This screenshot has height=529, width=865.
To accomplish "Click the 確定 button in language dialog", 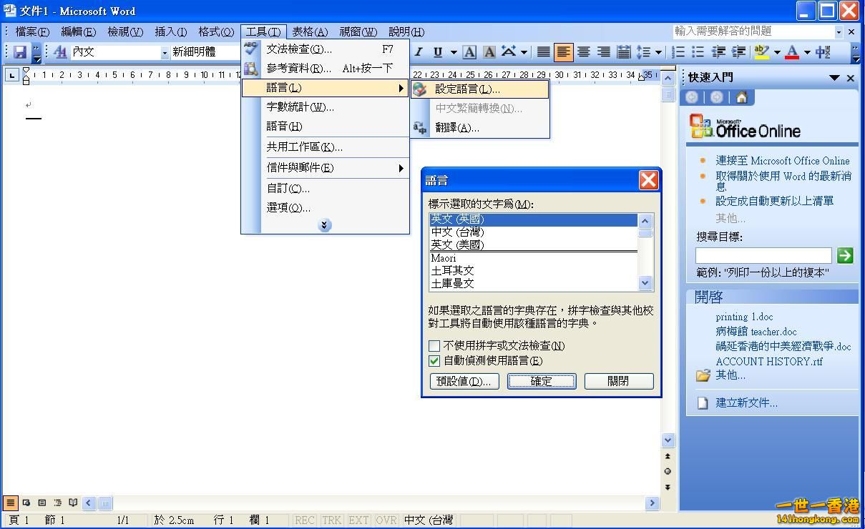I will pyautogui.click(x=542, y=381).
